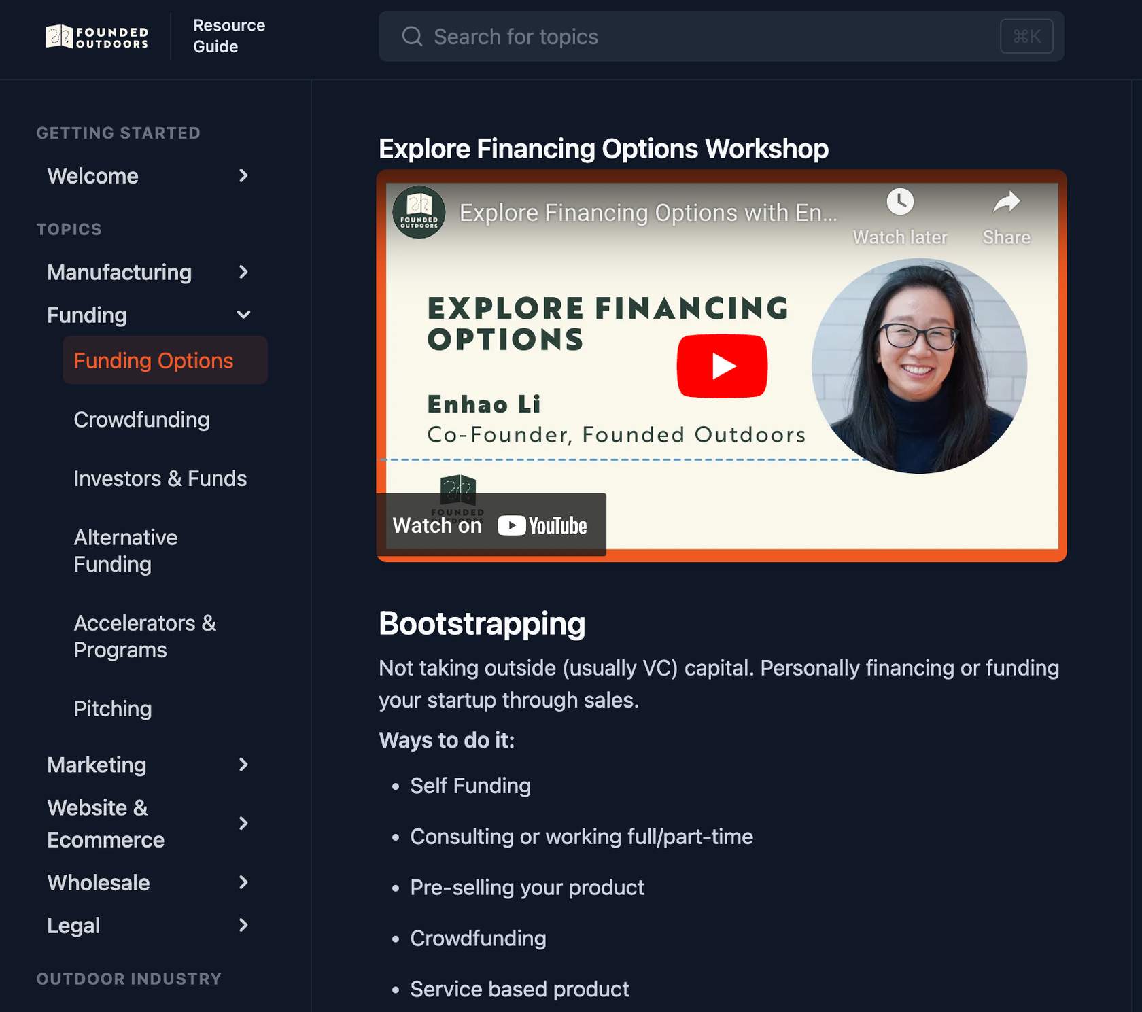Click the ⌘K shortcut badge

tap(1026, 36)
